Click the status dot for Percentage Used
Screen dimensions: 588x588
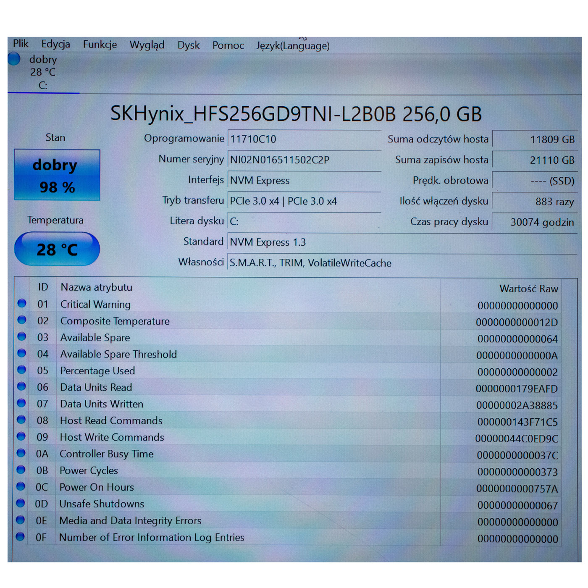coord(21,370)
